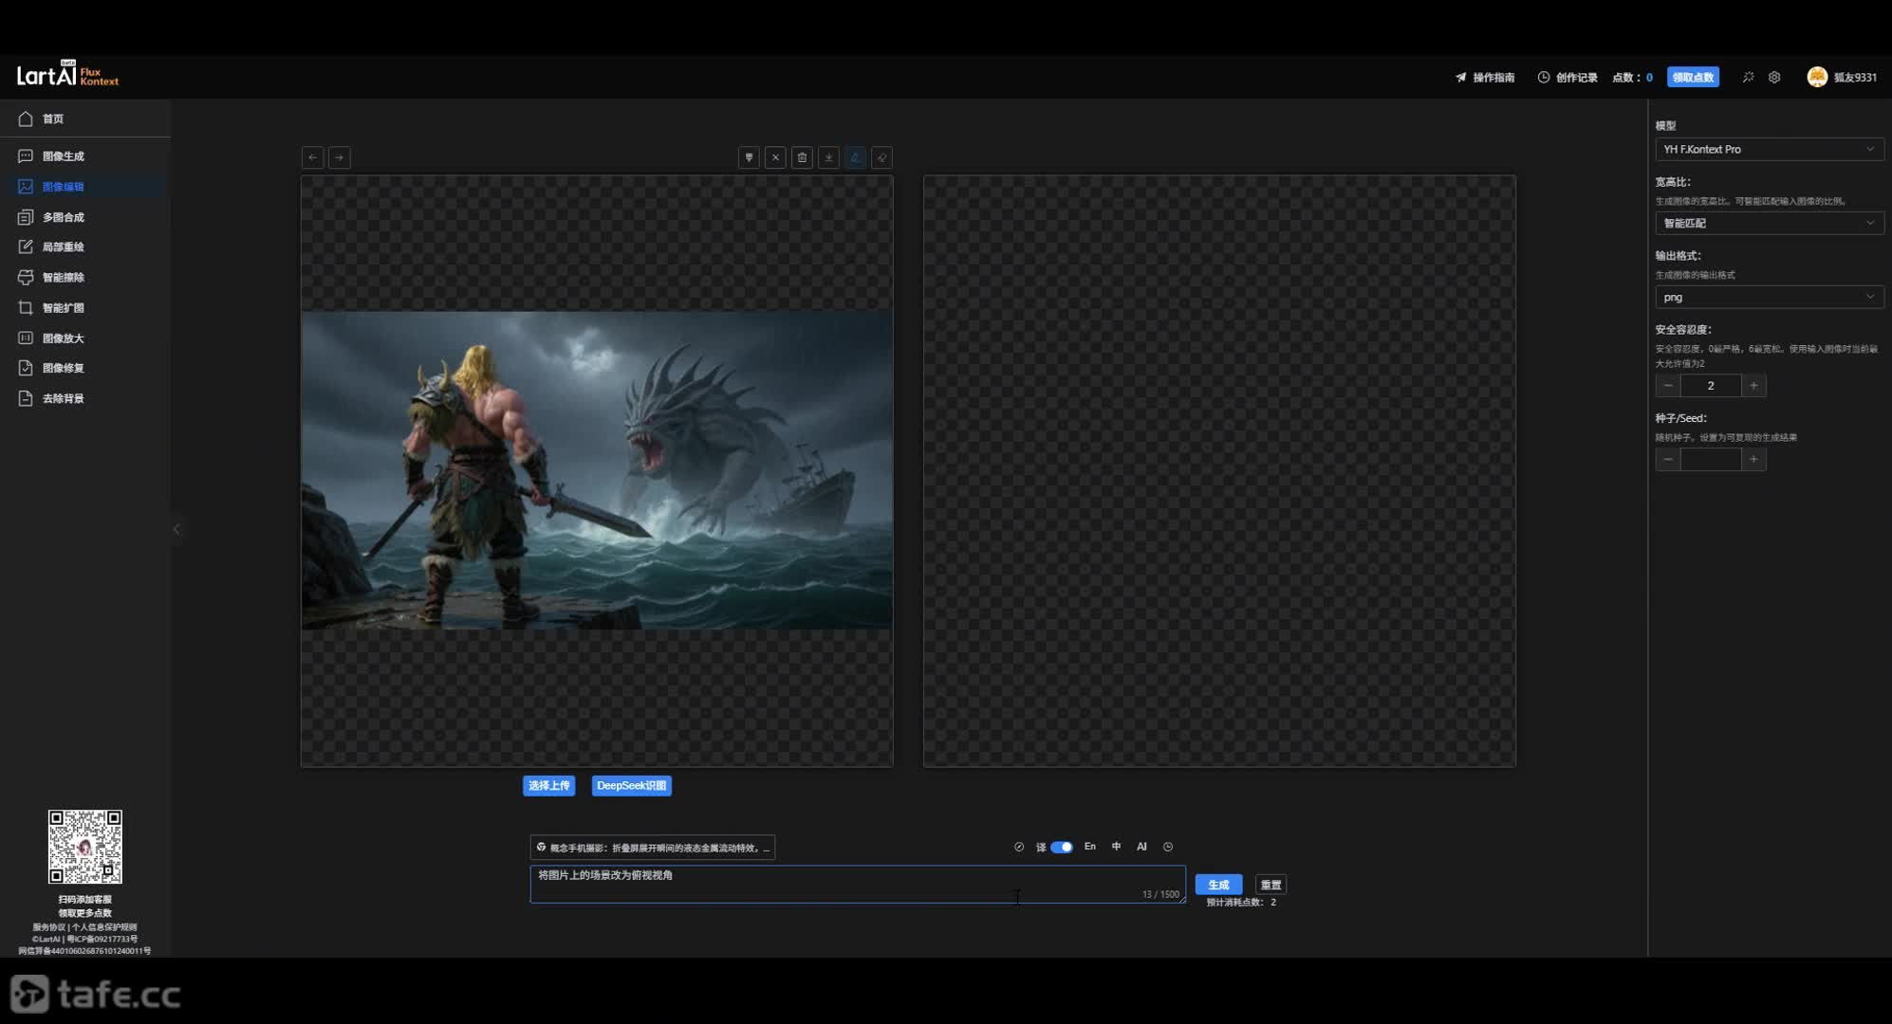The width and height of the screenshot is (1892, 1024).
Task: Select 中 Chinese language option
Action: (1116, 847)
